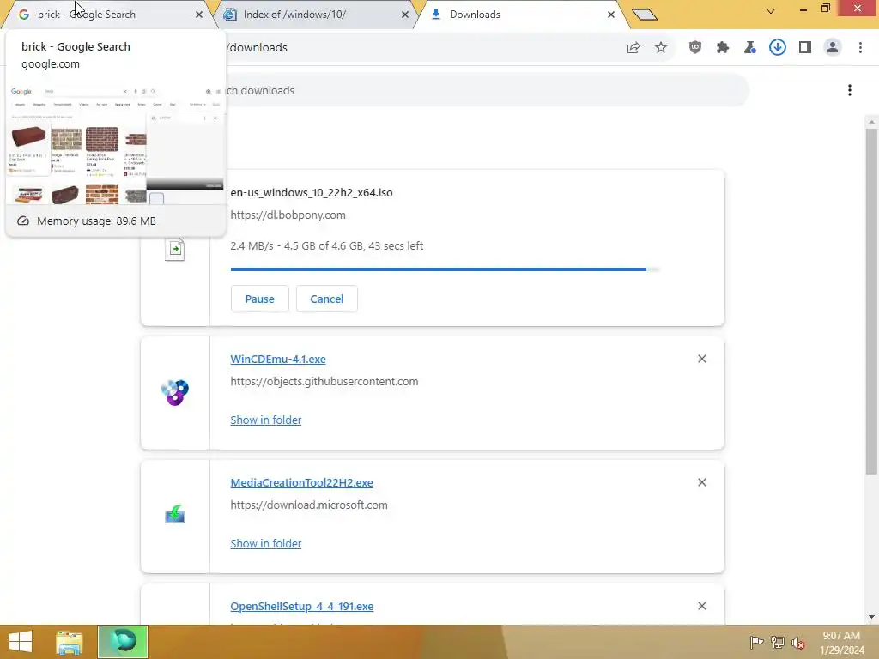The width and height of the screenshot is (879, 659).
Task: Open the network tray icon
Action: click(x=778, y=642)
